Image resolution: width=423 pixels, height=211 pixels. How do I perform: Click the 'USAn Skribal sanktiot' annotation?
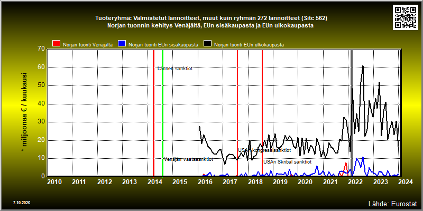coord(288,162)
